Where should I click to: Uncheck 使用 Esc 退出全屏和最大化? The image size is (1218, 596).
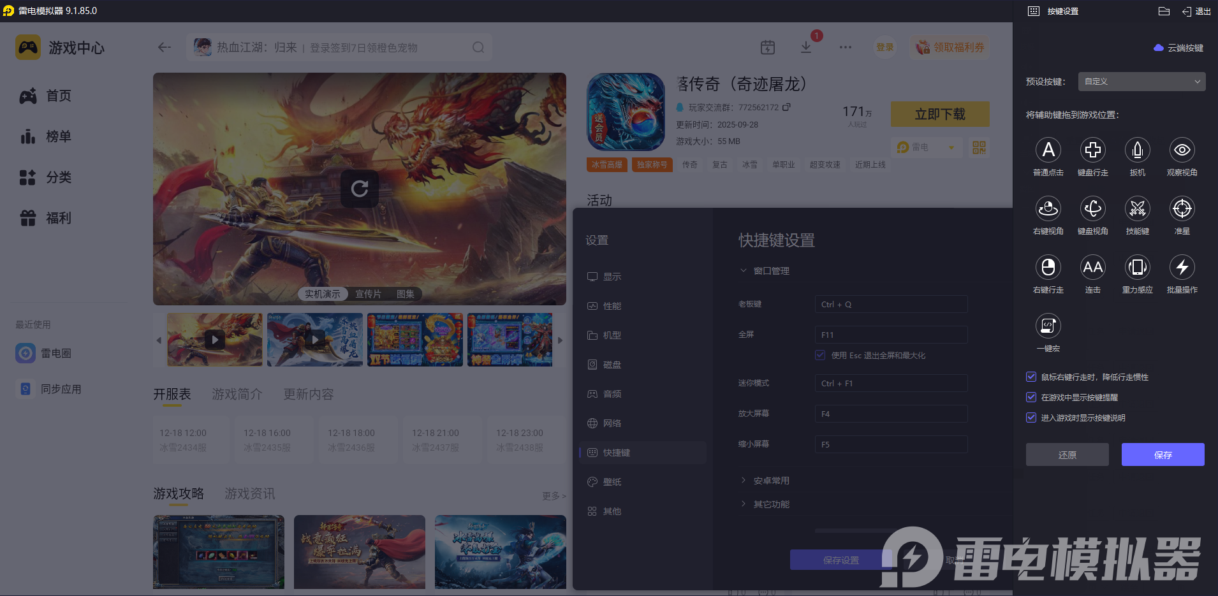pos(820,355)
